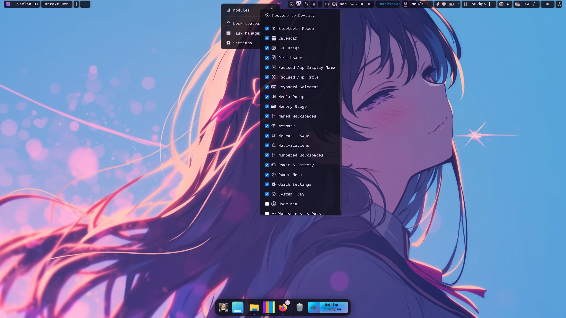Open the media volume speaker icon
The width and height of the screenshot is (566, 318).
(x=327, y=4)
